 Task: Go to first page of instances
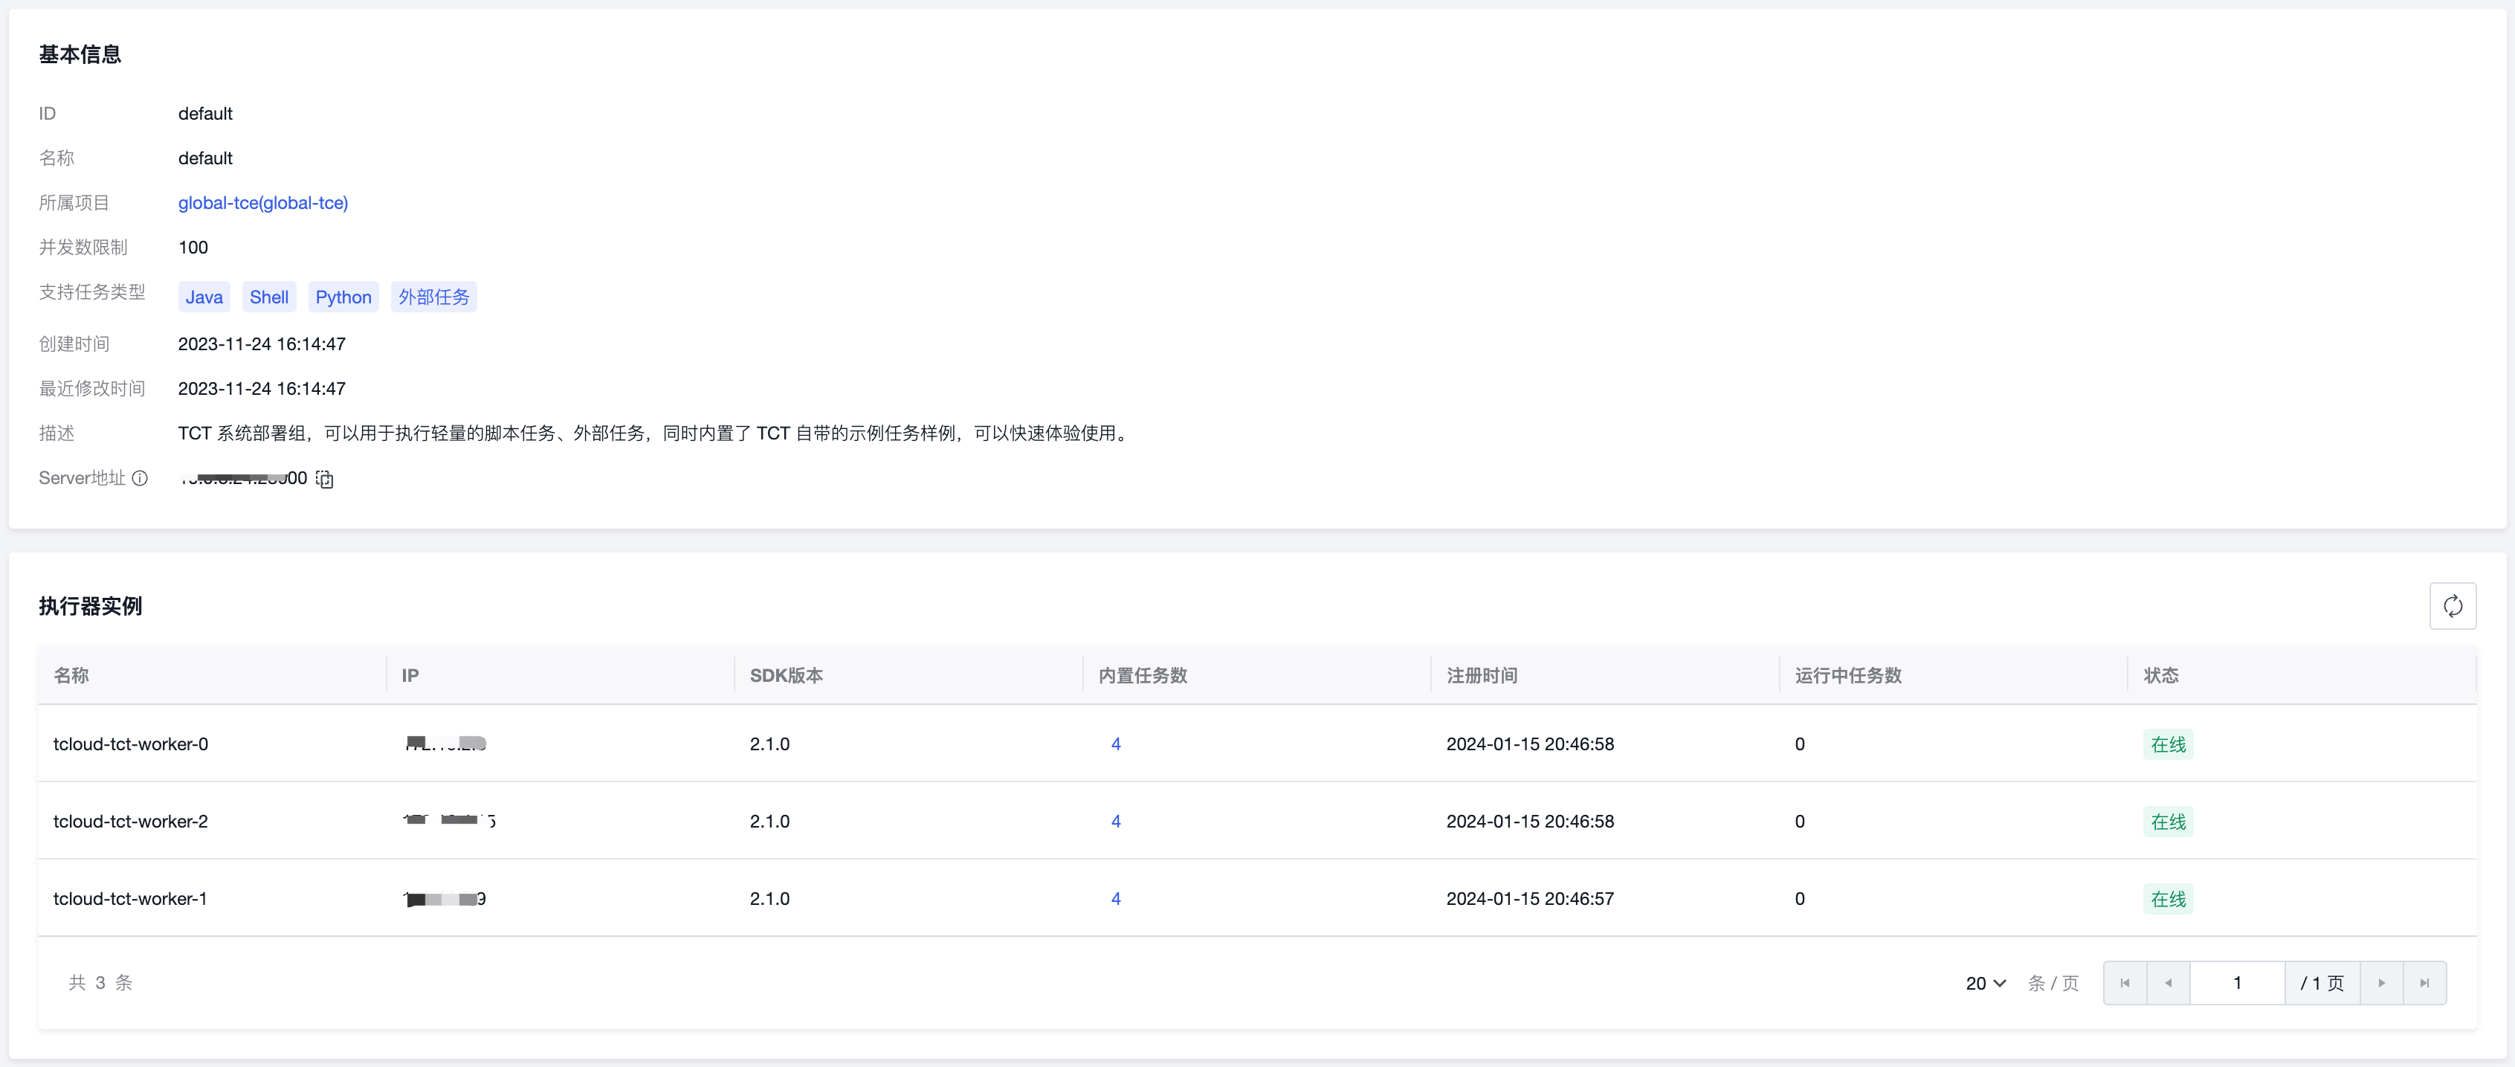[2125, 983]
